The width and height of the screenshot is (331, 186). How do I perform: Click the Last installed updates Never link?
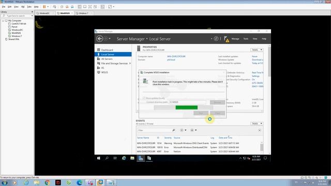pyautogui.click(x=254, y=56)
